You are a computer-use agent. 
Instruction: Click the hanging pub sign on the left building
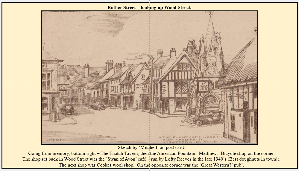click(x=63, y=88)
